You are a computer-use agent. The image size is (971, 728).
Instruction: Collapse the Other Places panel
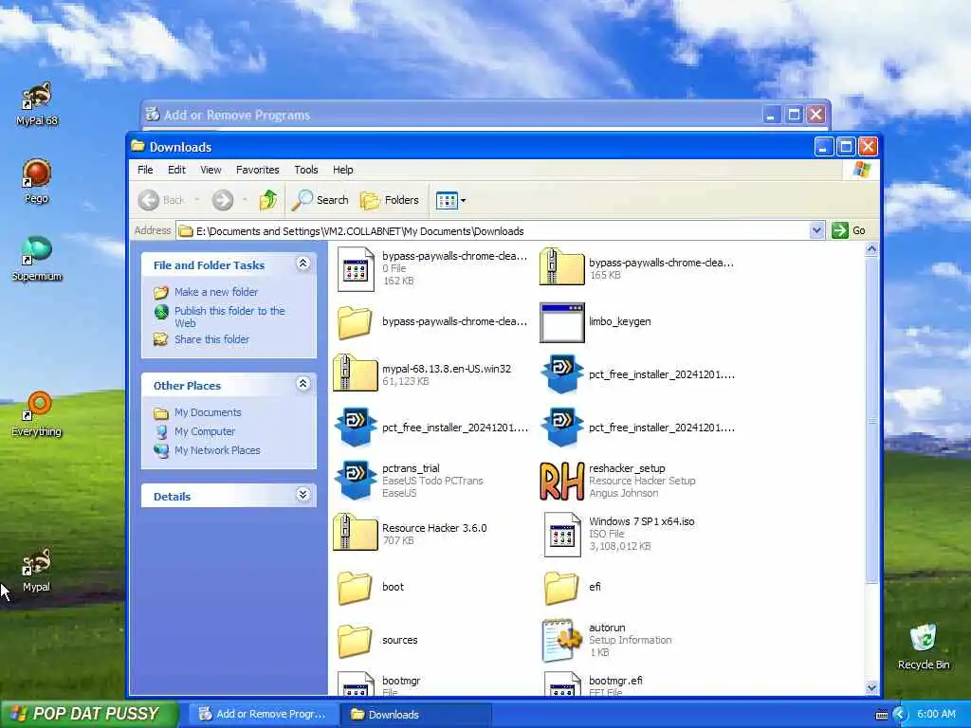pyautogui.click(x=302, y=384)
